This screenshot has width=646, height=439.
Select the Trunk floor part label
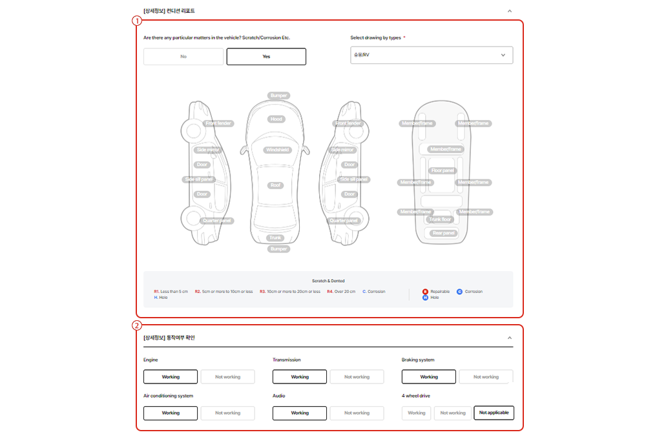[440, 219]
